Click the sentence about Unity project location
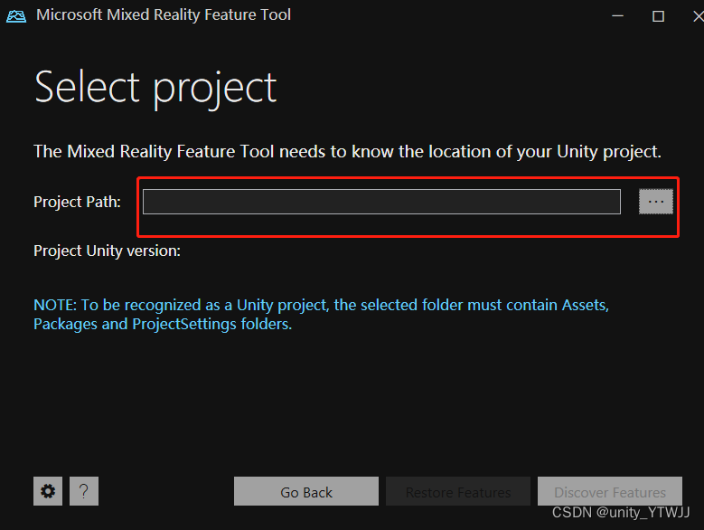Screen dimensions: 704x530 point(347,152)
